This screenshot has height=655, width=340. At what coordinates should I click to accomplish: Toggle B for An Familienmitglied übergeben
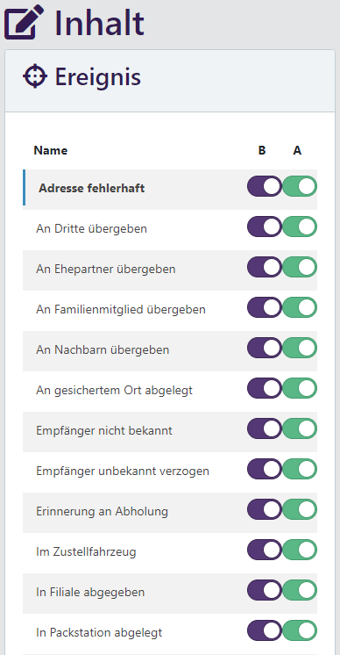point(265,307)
